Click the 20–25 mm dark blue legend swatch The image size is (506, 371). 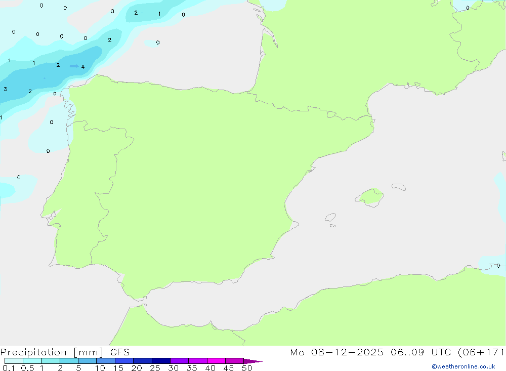click(143, 361)
